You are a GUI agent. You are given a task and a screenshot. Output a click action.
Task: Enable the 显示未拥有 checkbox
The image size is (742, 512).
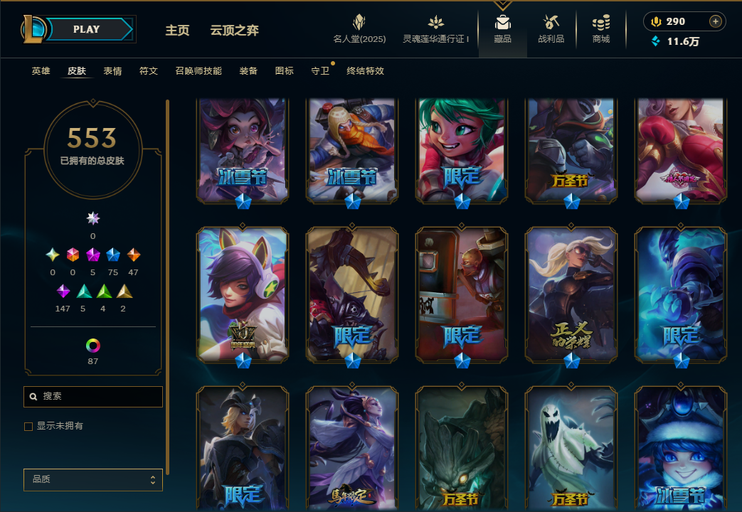pos(28,427)
